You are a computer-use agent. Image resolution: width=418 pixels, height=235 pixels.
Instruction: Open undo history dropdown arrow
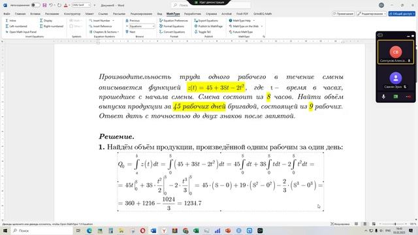point(55,5)
